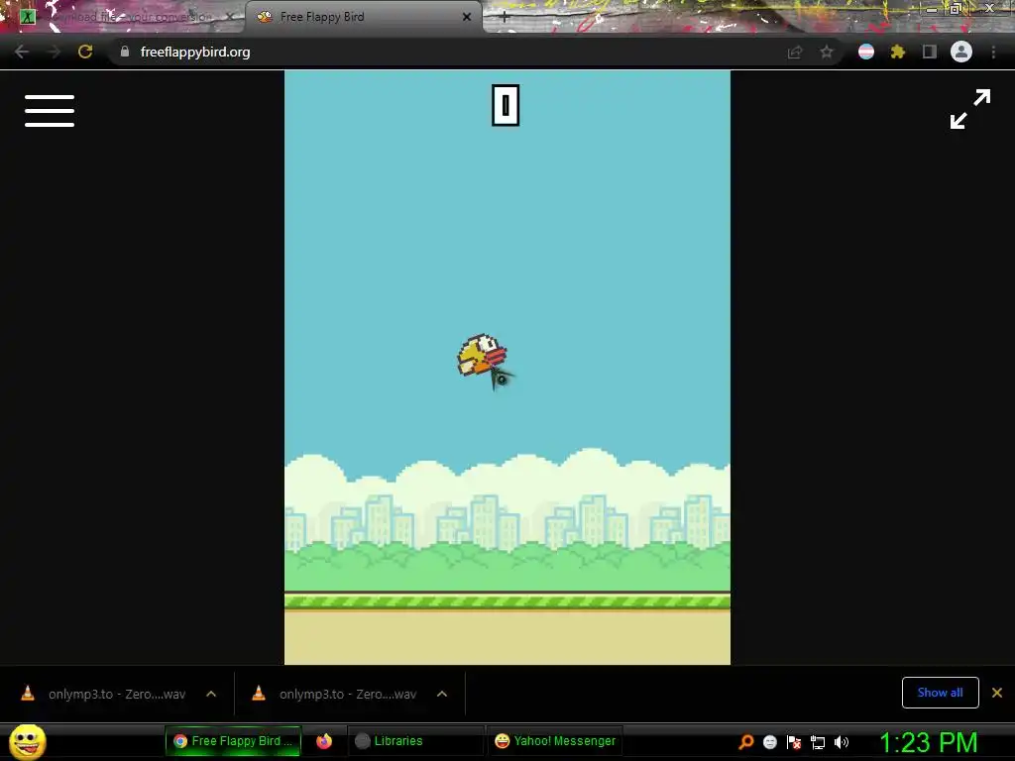
Task: Click Show all downloads button
Action: click(940, 693)
